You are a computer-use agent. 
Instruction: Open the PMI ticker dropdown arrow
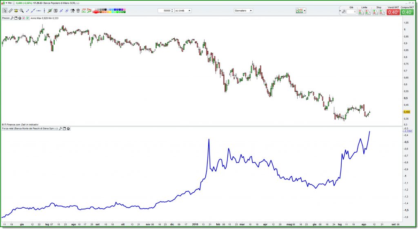7,3
